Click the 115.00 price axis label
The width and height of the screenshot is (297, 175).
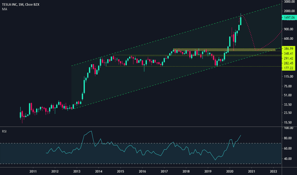click(x=288, y=76)
